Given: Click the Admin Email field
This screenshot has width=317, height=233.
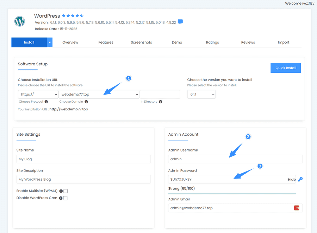Looking at the screenshot, I should click(x=235, y=208).
